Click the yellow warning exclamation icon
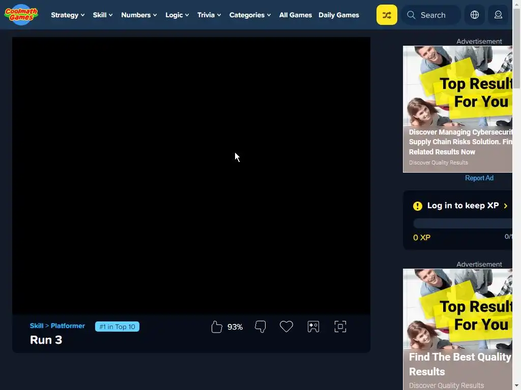Image resolution: width=521 pixels, height=390 pixels. (x=418, y=206)
